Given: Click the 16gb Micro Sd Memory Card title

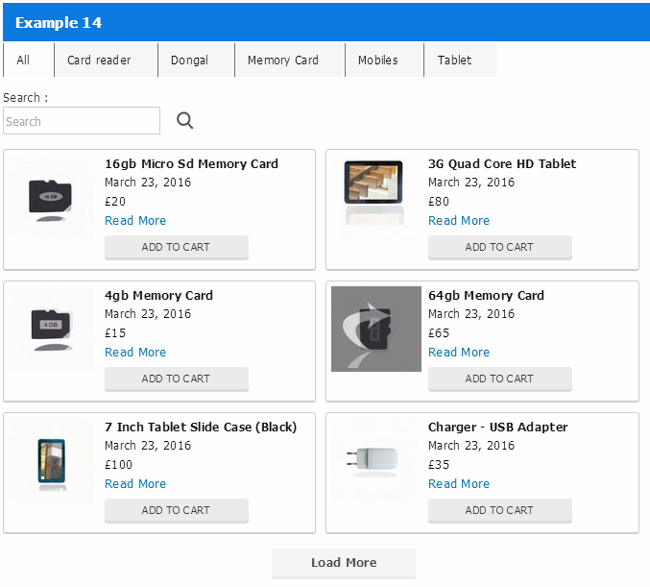Looking at the screenshot, I should (x=191, y=164).
